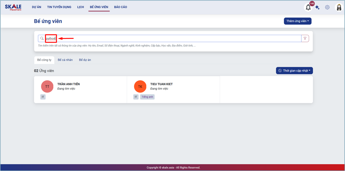Open the settings gear icon
Image resolution: width=345 pixels, height=171 pixels.
click(x=327, y=7)
